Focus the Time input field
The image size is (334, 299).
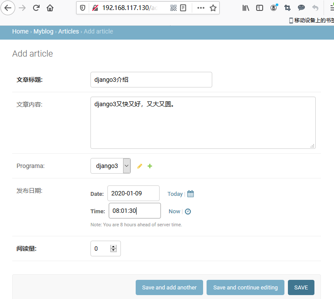[135, 211]
